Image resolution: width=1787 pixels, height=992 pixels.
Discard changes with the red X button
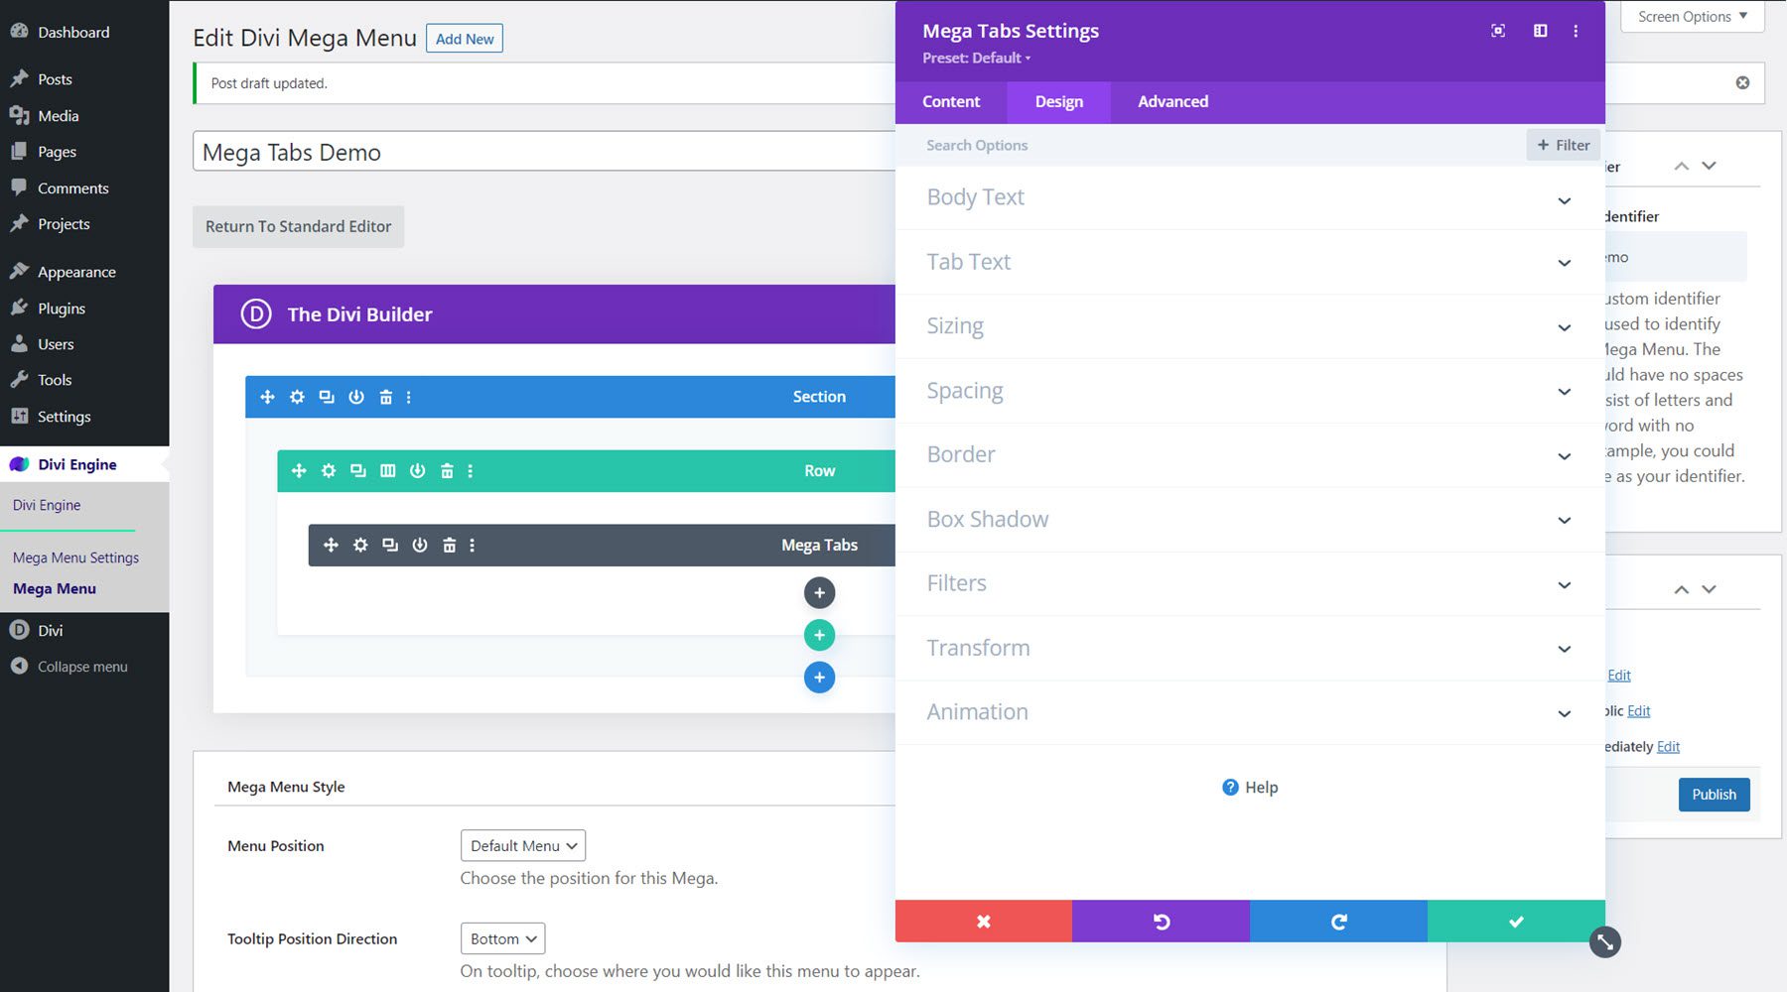pos(984,921)
